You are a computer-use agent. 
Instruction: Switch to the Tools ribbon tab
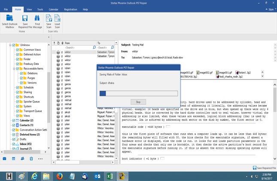[x=40, y=9]
